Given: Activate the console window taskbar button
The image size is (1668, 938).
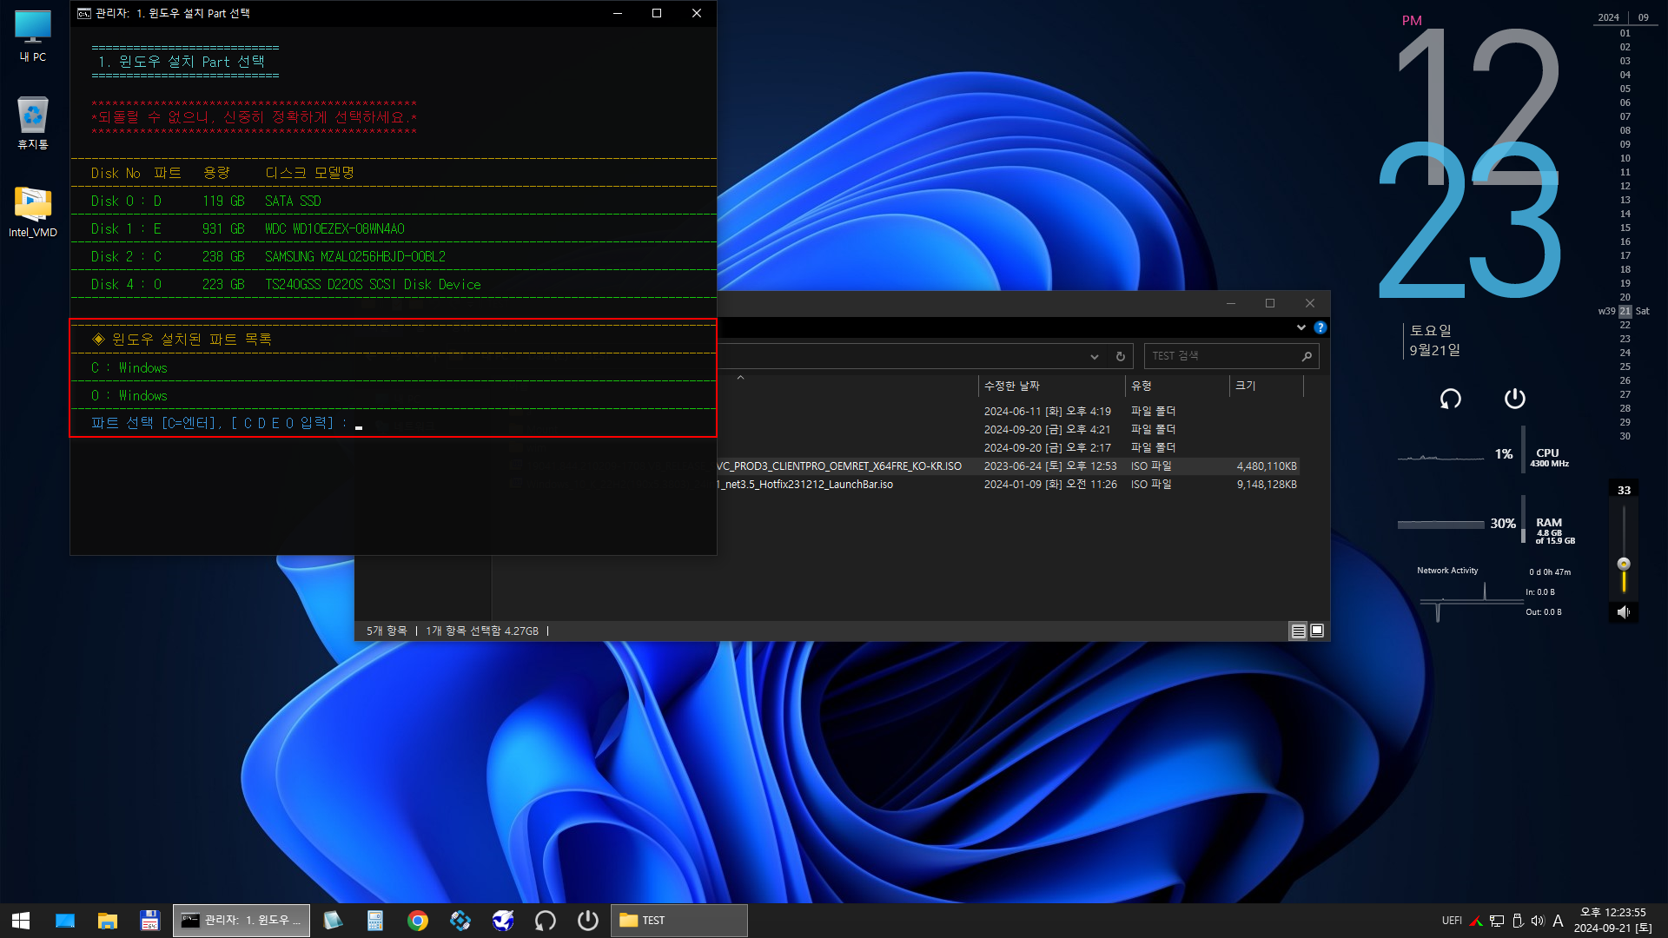Looking at the screenshot, I should click(242, 921).
